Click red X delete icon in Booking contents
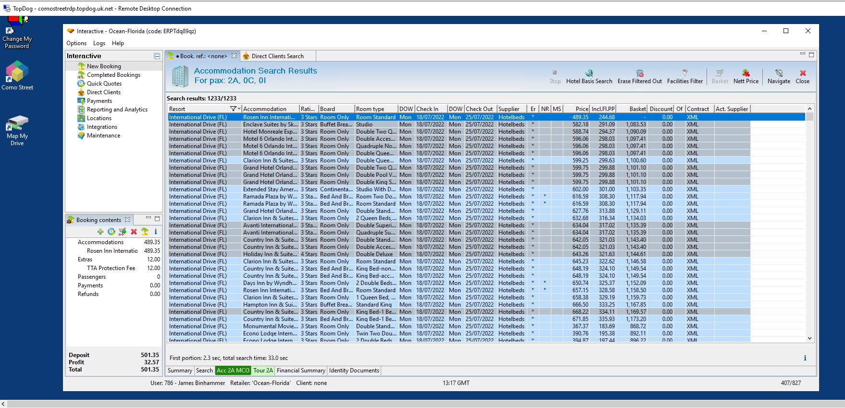This screenshot has height=408, width=845. (134, 232)
